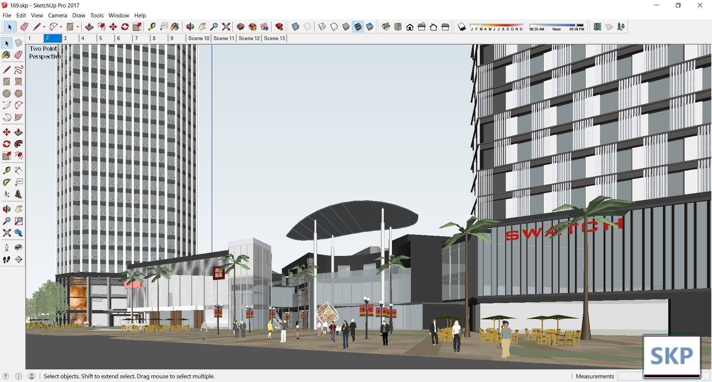Viewport: 712px width, 382px height.
Task: Open the Extension Warehouse icon
Action: (x=253, y=27)
